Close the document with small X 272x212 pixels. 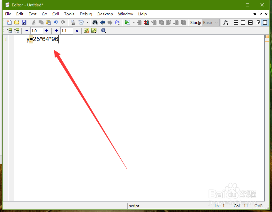pos(266,14)
